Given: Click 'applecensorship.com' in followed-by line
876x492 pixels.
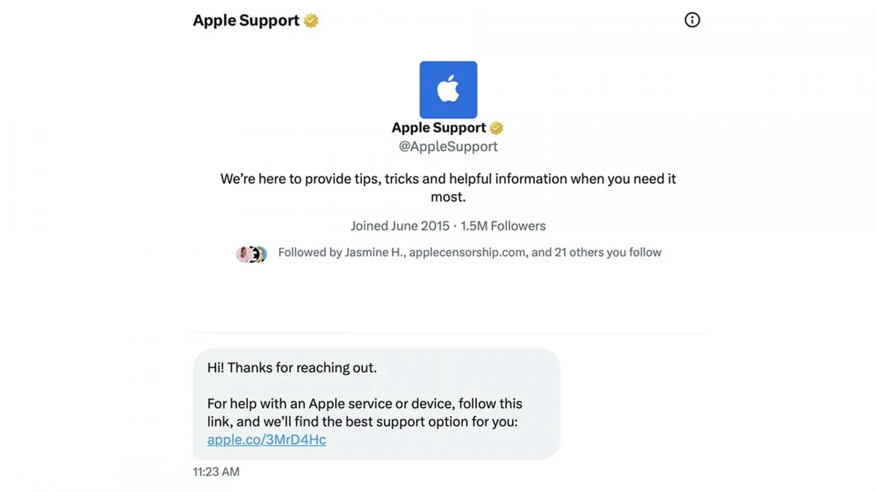Looking at the screenshot, I should click(468, 253).
